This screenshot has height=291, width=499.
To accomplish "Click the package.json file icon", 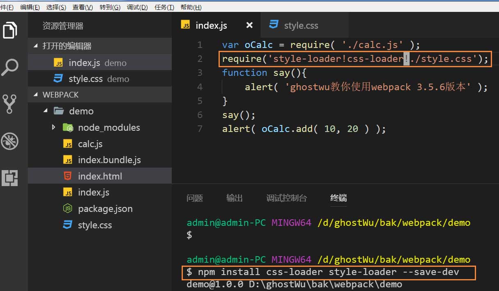I will click(x=68, y=209).
